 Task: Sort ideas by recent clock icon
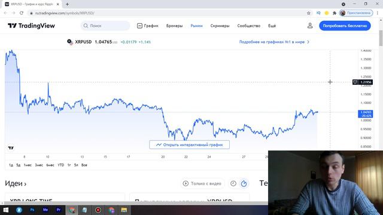point(233,183)
